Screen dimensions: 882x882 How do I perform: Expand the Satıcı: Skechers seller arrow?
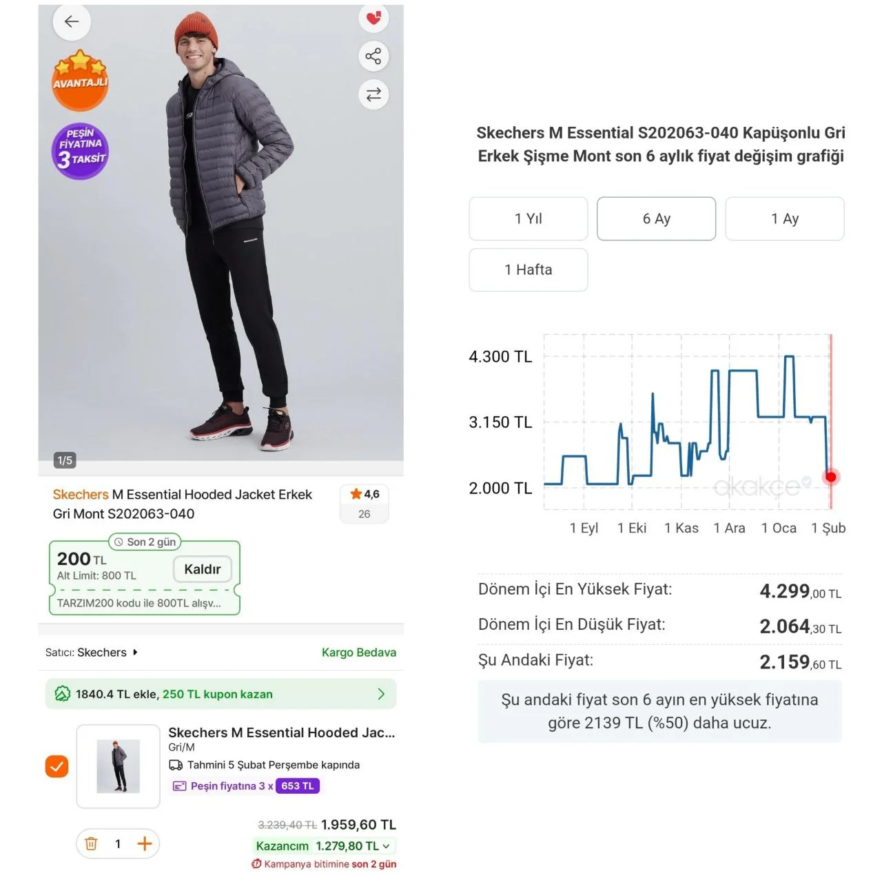(x=135, y=652)
